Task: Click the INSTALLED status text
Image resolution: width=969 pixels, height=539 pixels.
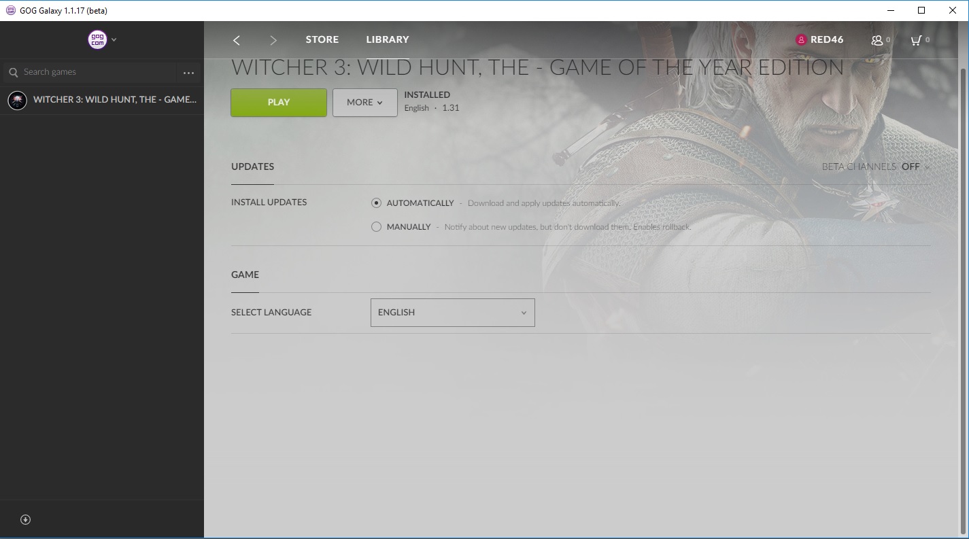Action: (427, 95)
